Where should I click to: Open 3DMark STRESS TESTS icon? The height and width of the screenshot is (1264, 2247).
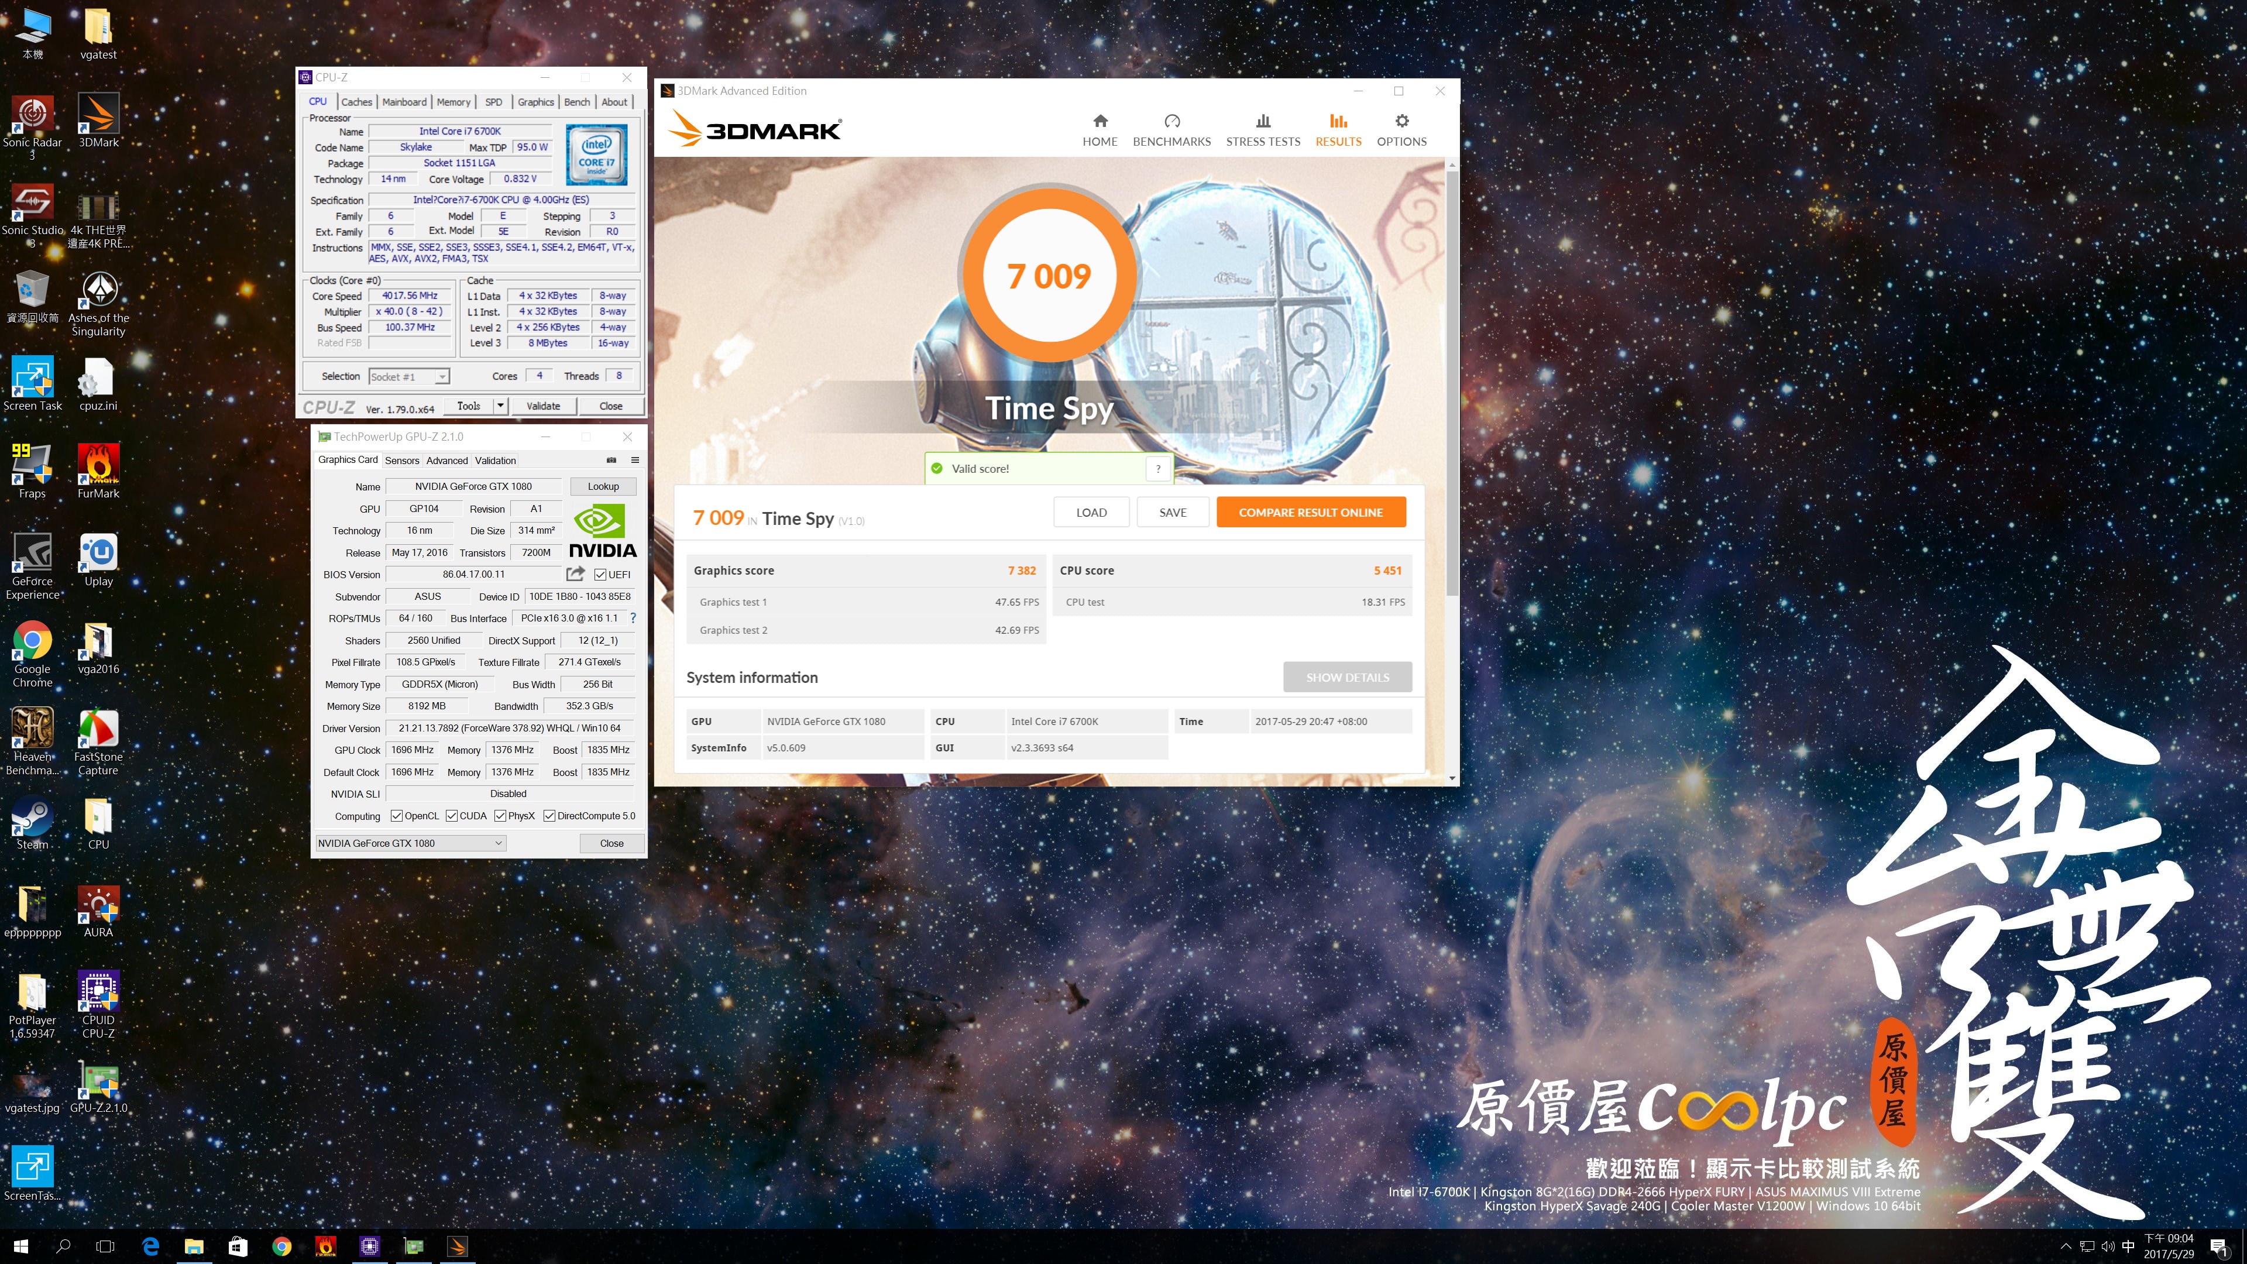click(1263, 121)
